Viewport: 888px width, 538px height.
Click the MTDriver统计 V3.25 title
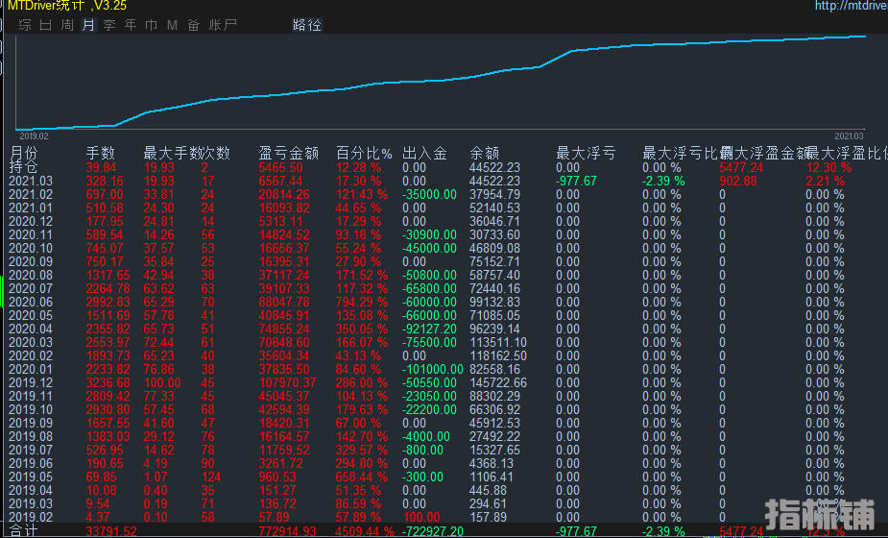click(67, 6)
